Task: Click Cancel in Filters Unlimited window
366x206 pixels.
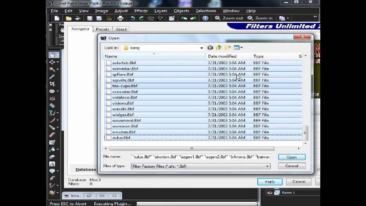Action: (299, 182)
